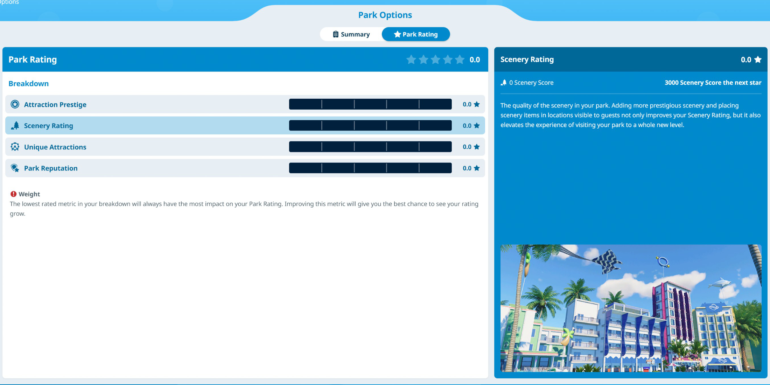Click the Attraction Prestige rating bar
Screen dimensions: 770x385
point(370,104)
